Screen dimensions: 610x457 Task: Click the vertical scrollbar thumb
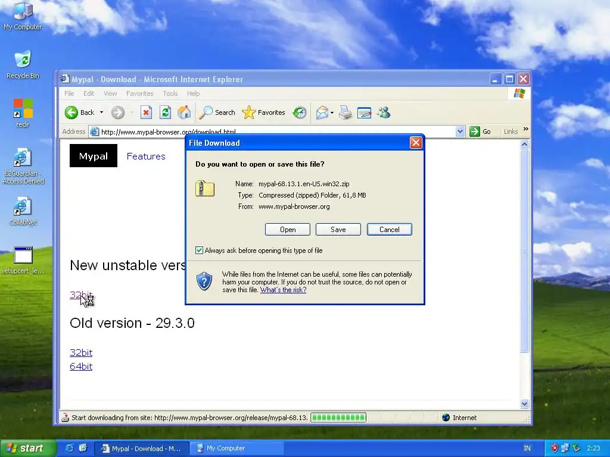point(524,251)
